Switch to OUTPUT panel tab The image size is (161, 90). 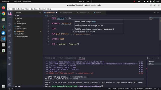[x=60, y=58]
